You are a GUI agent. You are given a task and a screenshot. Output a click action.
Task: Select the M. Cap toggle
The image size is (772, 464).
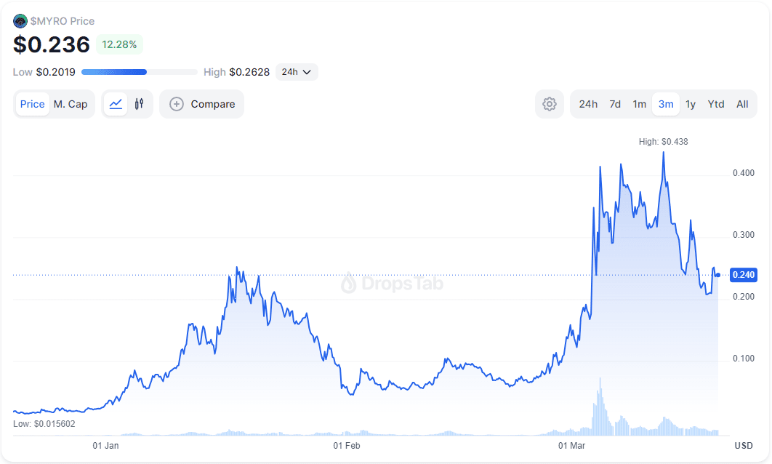point(71,104)
